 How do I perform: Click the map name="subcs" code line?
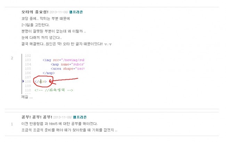[x=67, y=64]
